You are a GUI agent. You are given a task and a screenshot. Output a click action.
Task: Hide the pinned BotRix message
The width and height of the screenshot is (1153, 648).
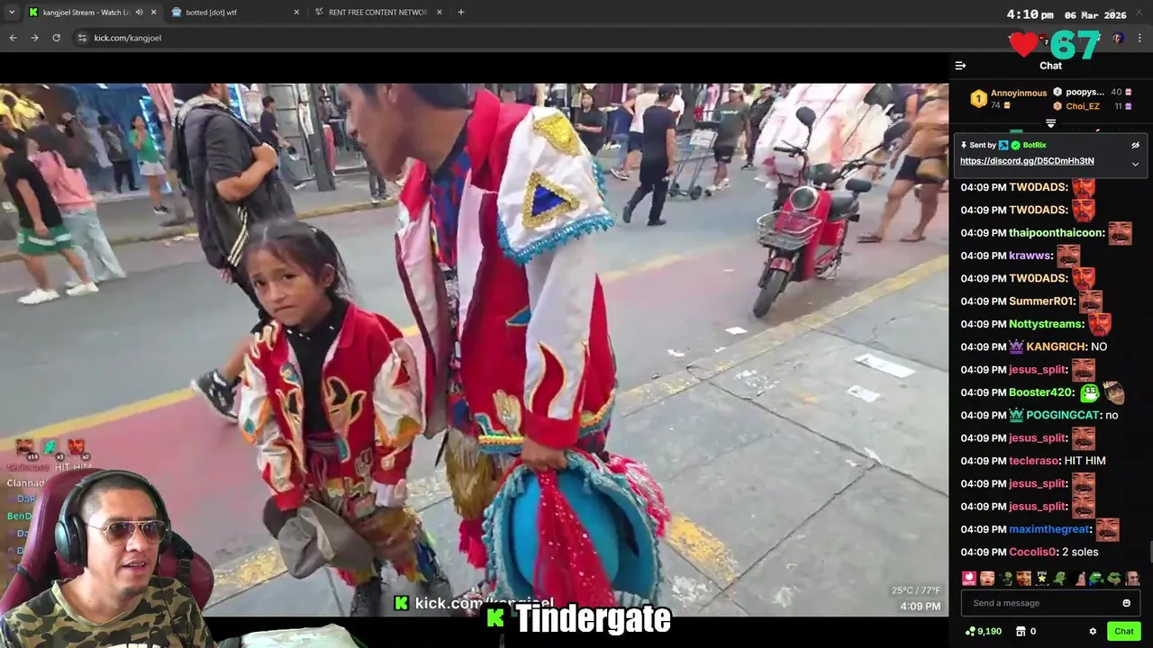click(1135, 145)
